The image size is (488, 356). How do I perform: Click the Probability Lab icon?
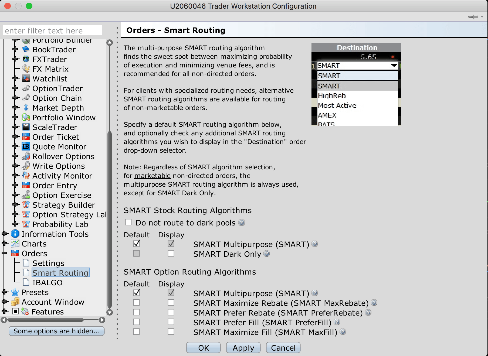26,224
